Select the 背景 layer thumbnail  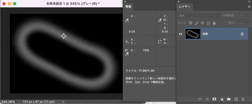[193, 34]
